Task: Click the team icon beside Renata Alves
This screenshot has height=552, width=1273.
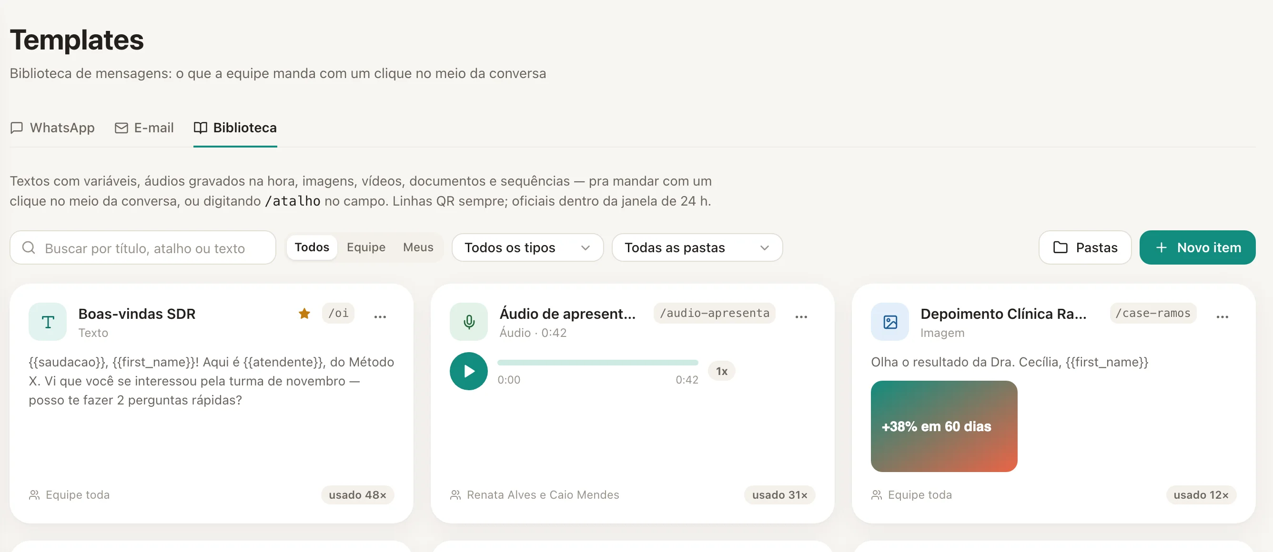Action: tap(455, 495)
